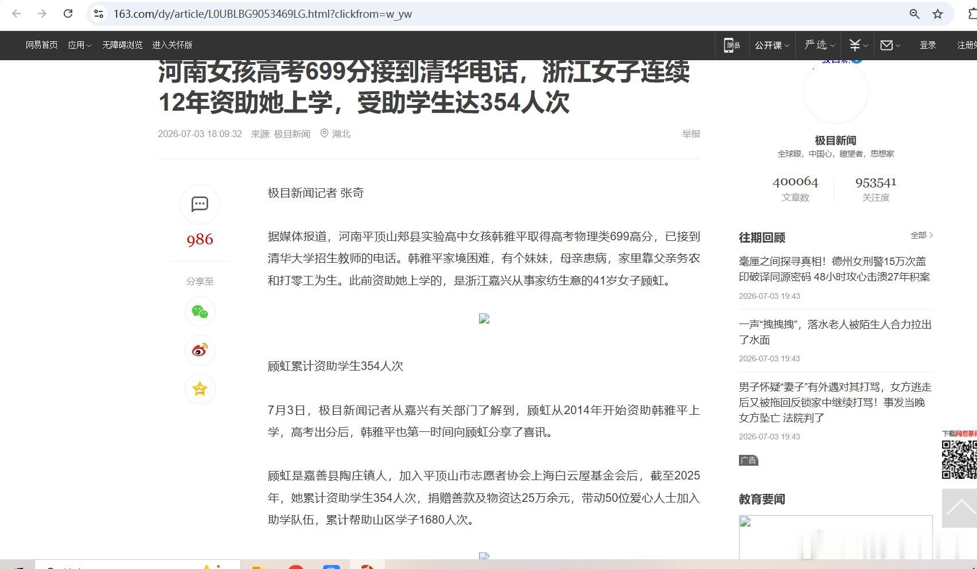Share the article to Qzone via the star icon
The height and width of the screenshot is (569, 977).
coord(200,389)
